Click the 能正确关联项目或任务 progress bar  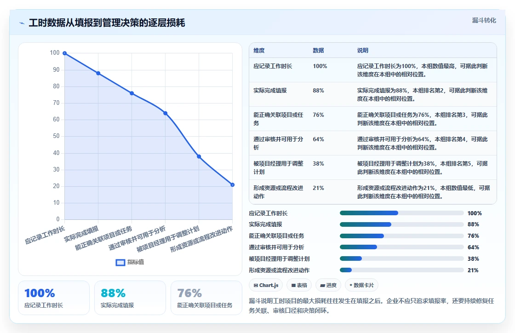coord(402,236)
